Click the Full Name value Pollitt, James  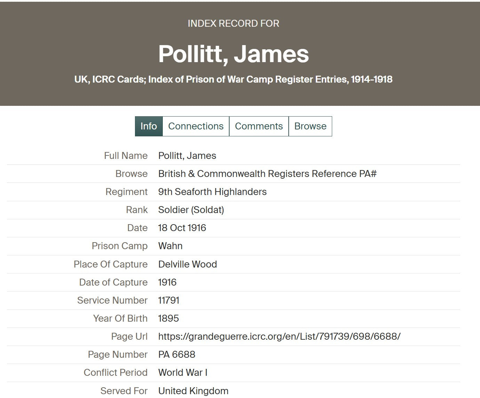click(187, 156)
